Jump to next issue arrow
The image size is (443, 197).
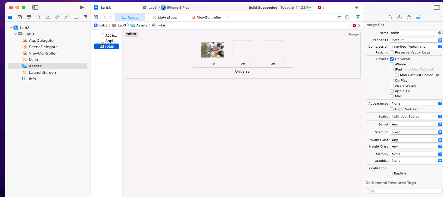(359, 25)
